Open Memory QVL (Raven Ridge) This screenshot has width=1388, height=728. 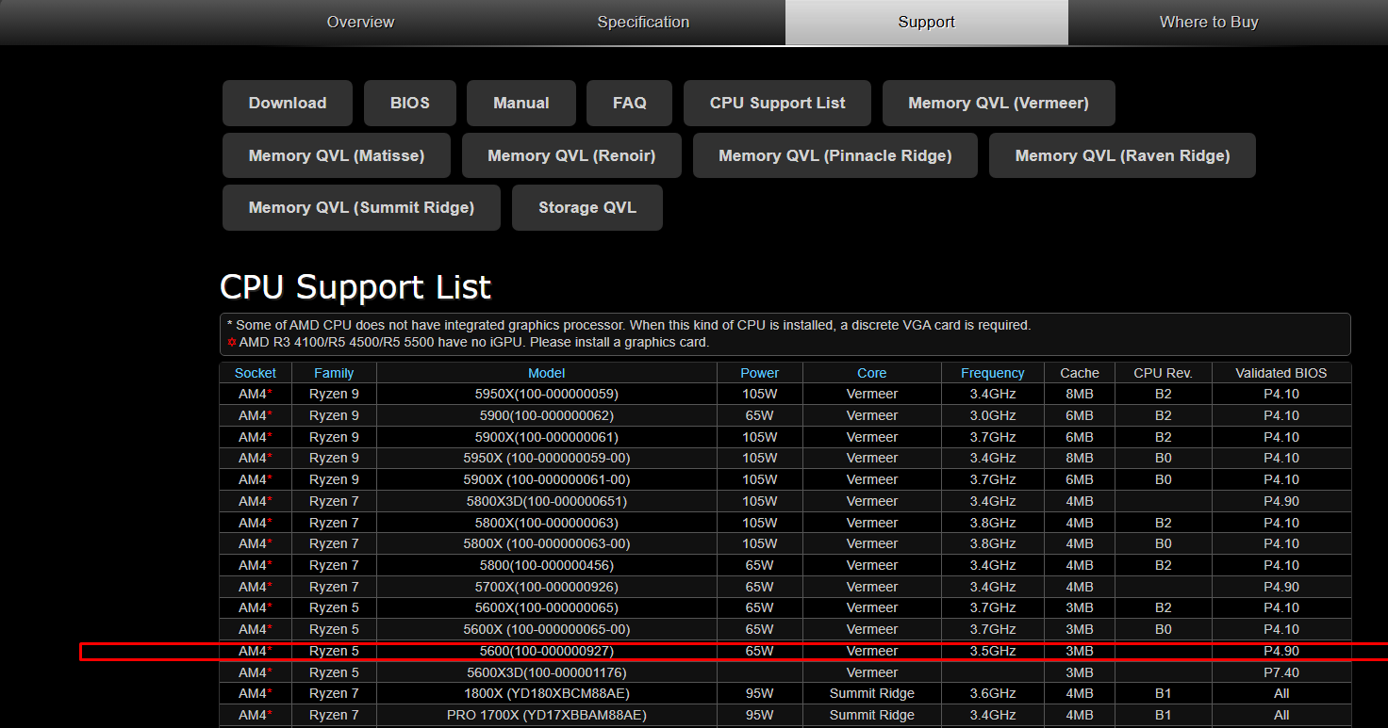pos(1123,155)
